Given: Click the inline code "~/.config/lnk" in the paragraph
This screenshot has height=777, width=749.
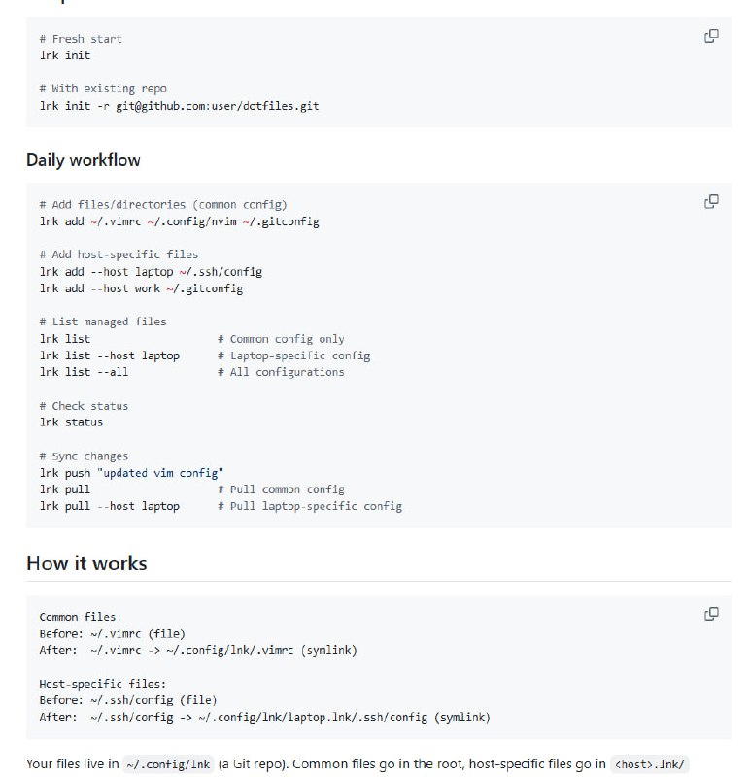Looking at the screenshot, I should pos(168,765).
